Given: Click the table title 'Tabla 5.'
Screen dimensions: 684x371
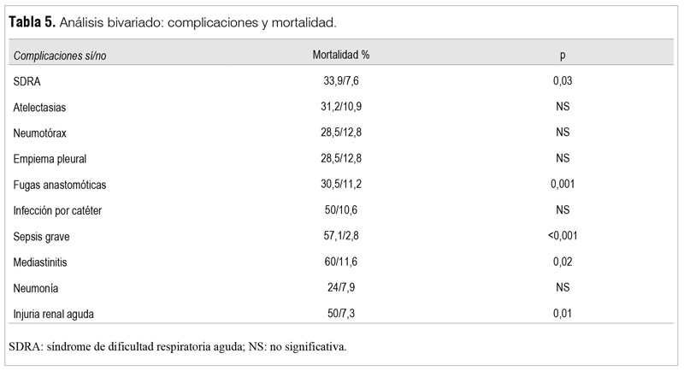Looking at the screenshot, I should pyautogui.click(x=32, y=21).
